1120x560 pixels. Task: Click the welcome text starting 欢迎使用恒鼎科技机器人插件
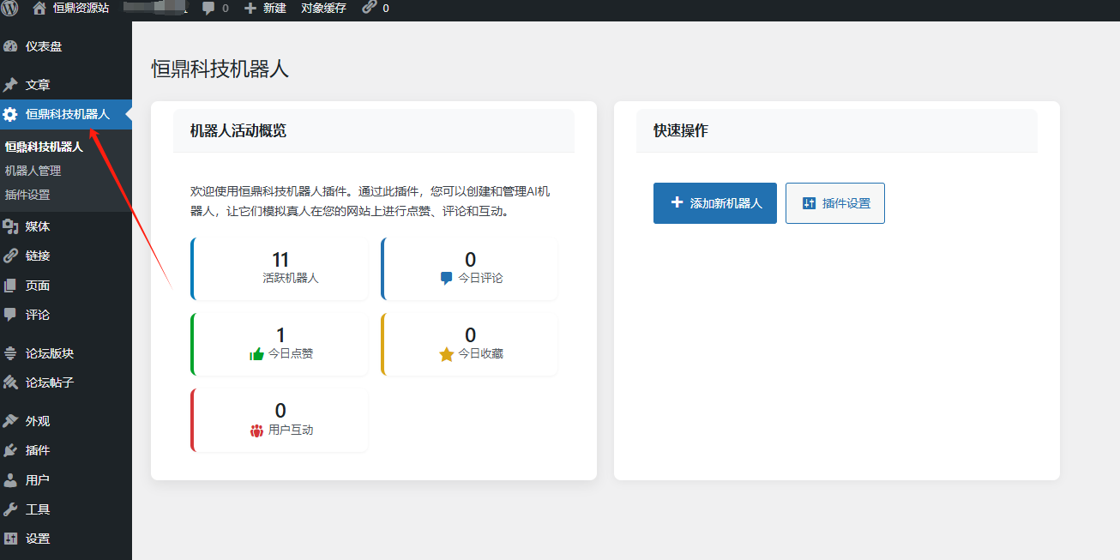(x=370, y=202)
